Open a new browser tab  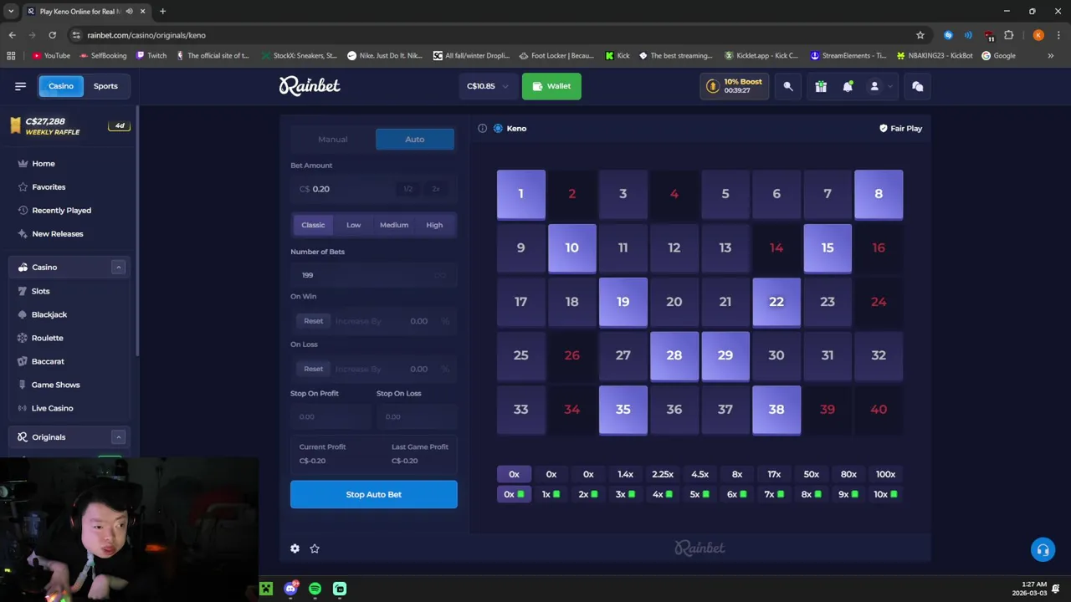(x=162, y=11)
